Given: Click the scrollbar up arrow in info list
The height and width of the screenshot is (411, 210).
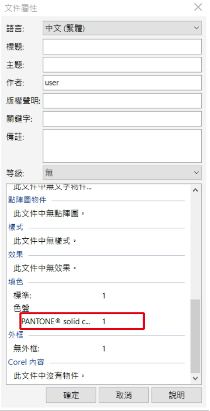Looking at the screenshot, I should point(195,190).
